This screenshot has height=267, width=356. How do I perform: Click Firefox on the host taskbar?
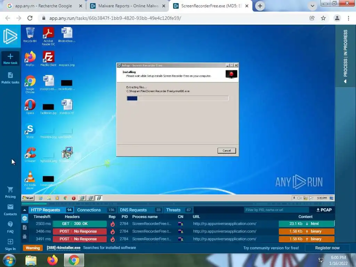[x=52, y=260]
